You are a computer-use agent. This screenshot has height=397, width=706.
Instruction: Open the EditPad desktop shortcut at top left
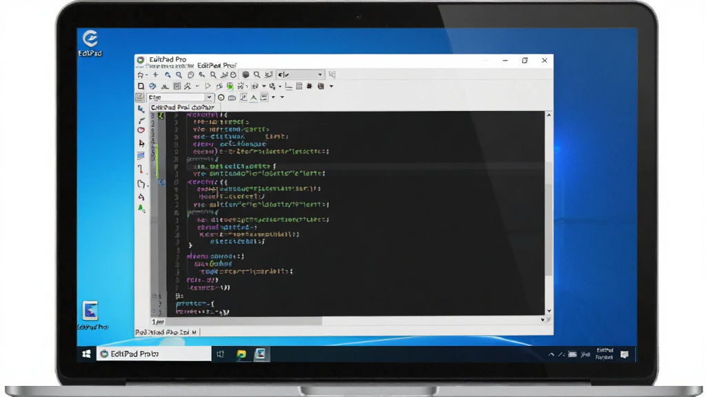coord(90,43)
